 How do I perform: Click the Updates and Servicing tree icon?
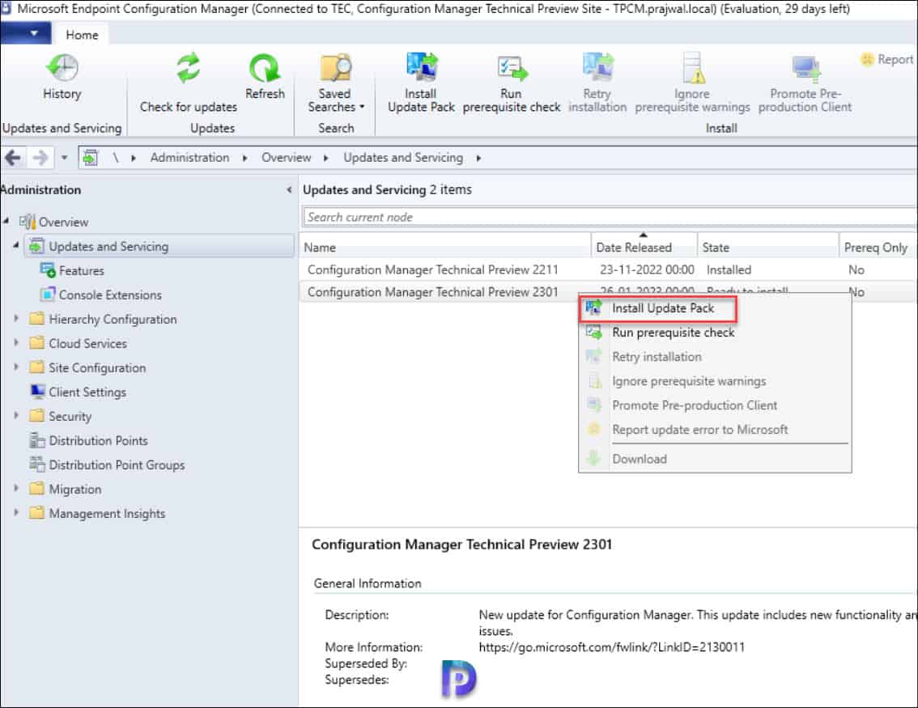click(x=37, y=246)
